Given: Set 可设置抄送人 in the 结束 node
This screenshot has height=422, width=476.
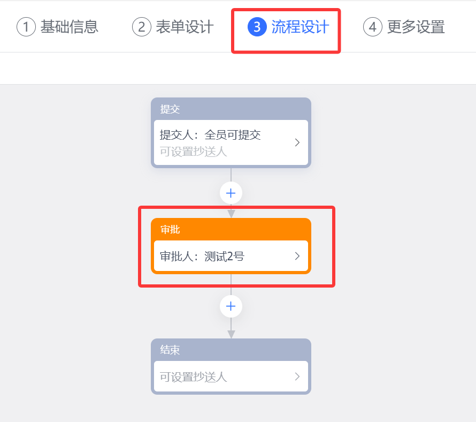Looking at the screenshot, I should (194, 377).
